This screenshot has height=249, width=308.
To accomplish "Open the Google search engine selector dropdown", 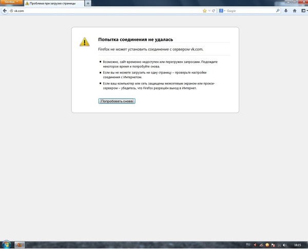I will pos(222,11).
